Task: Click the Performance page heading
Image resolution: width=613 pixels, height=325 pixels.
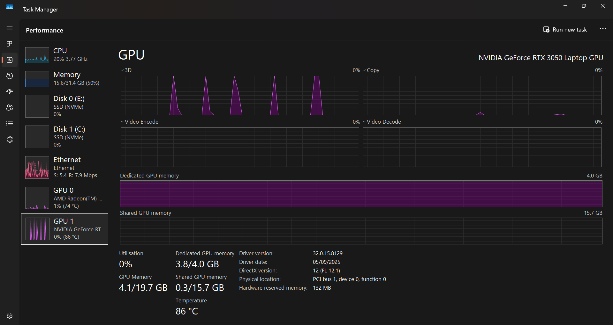Action: (44, 30)
